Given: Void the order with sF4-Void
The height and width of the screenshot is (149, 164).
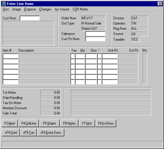Looking at the screenshot, I should click(11, 133).
